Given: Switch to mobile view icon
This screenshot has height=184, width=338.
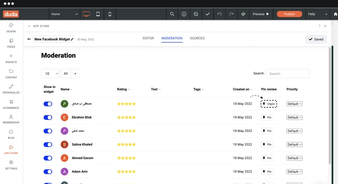Looking at the screenshot, I should (110, 14).
